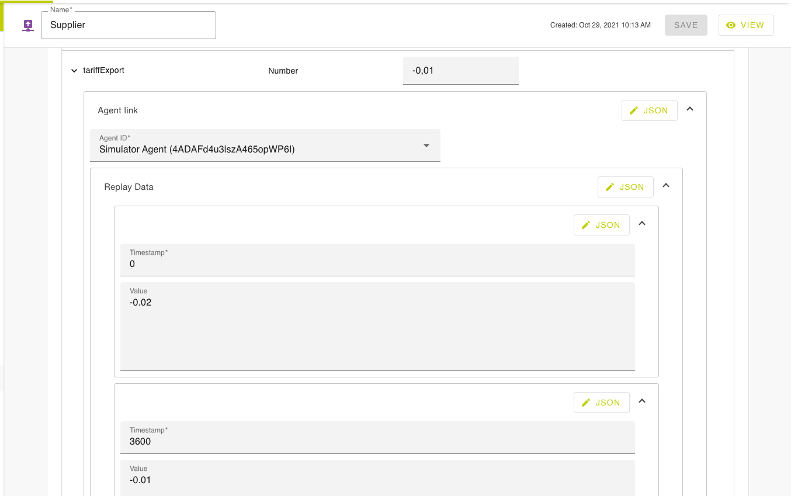Collapse the first replay data entry
Image resolution: width=791 pixels, height=496 pixels.
[x=642, y=224]
